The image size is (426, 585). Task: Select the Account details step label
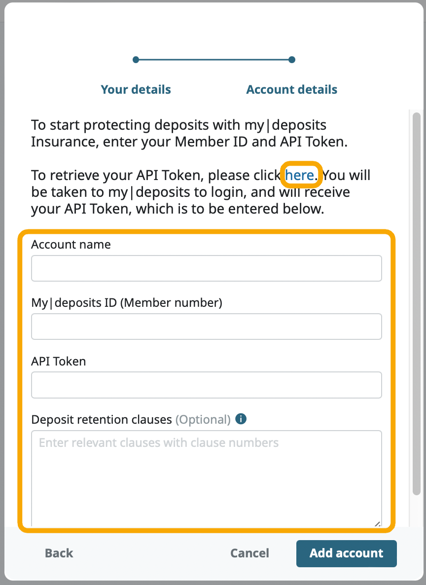292,90
